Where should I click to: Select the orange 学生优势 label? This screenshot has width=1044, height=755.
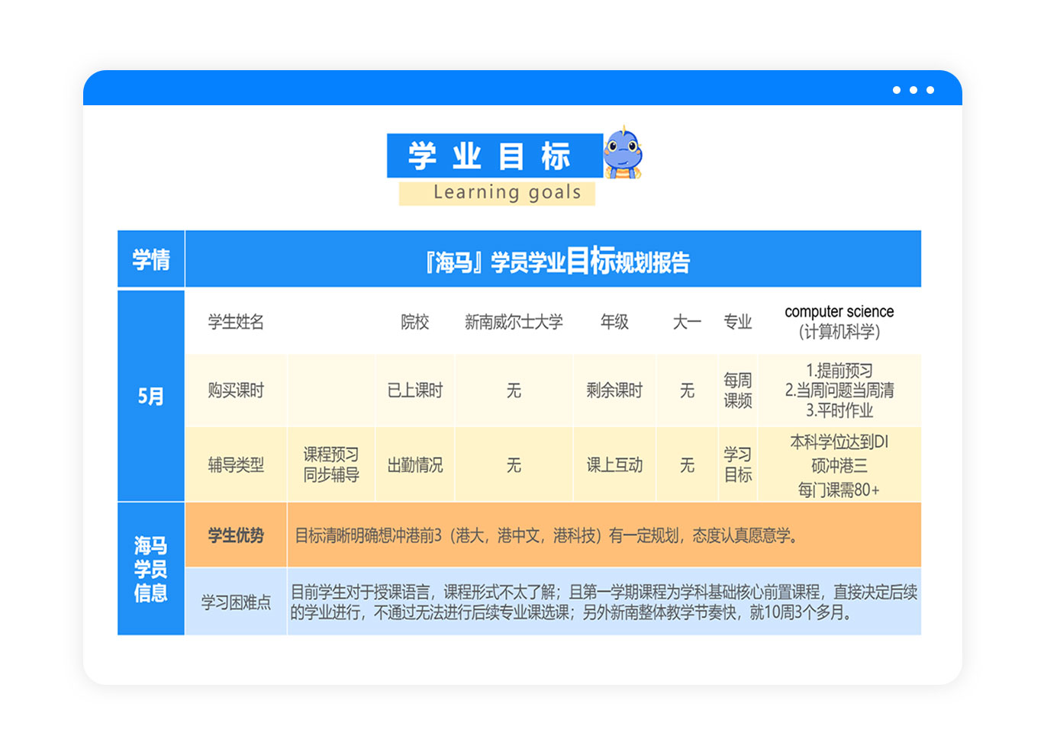[236, 535]
